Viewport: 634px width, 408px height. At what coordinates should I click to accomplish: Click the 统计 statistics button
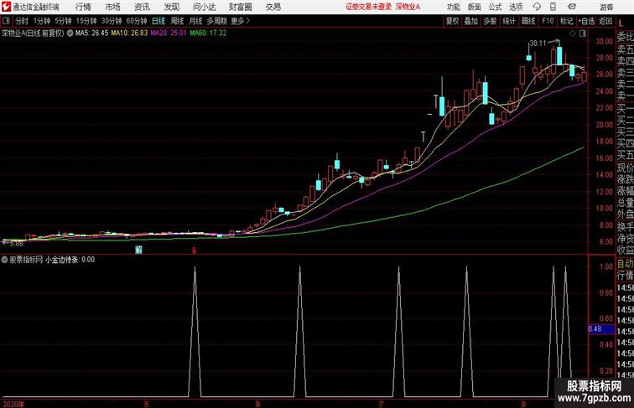tap(509, 21)
